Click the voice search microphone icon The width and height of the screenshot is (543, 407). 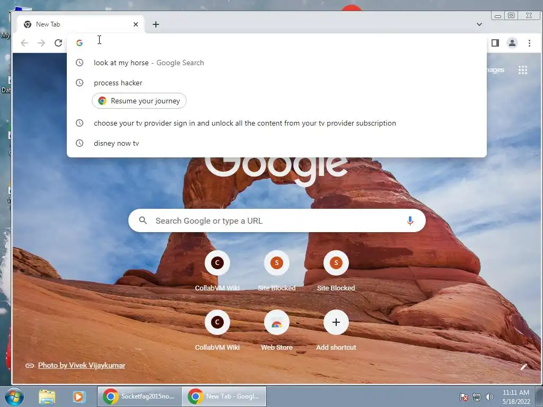click(x=410, y=221)
